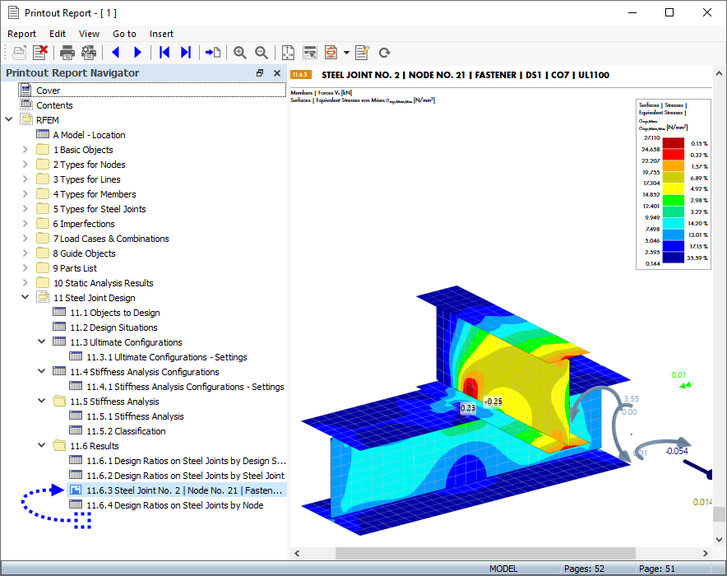Collapse the RFEM tree node
727x576 pixels.
(x=9, y=119)
